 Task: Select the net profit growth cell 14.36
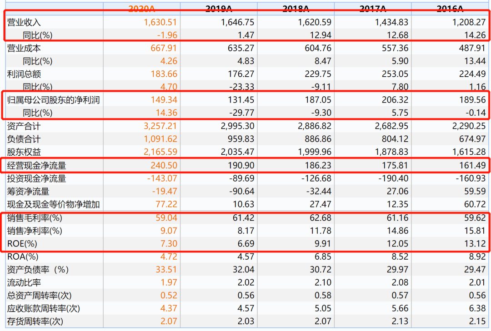(166, 113)
